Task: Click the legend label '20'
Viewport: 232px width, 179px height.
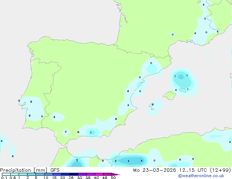Action: 63,178
